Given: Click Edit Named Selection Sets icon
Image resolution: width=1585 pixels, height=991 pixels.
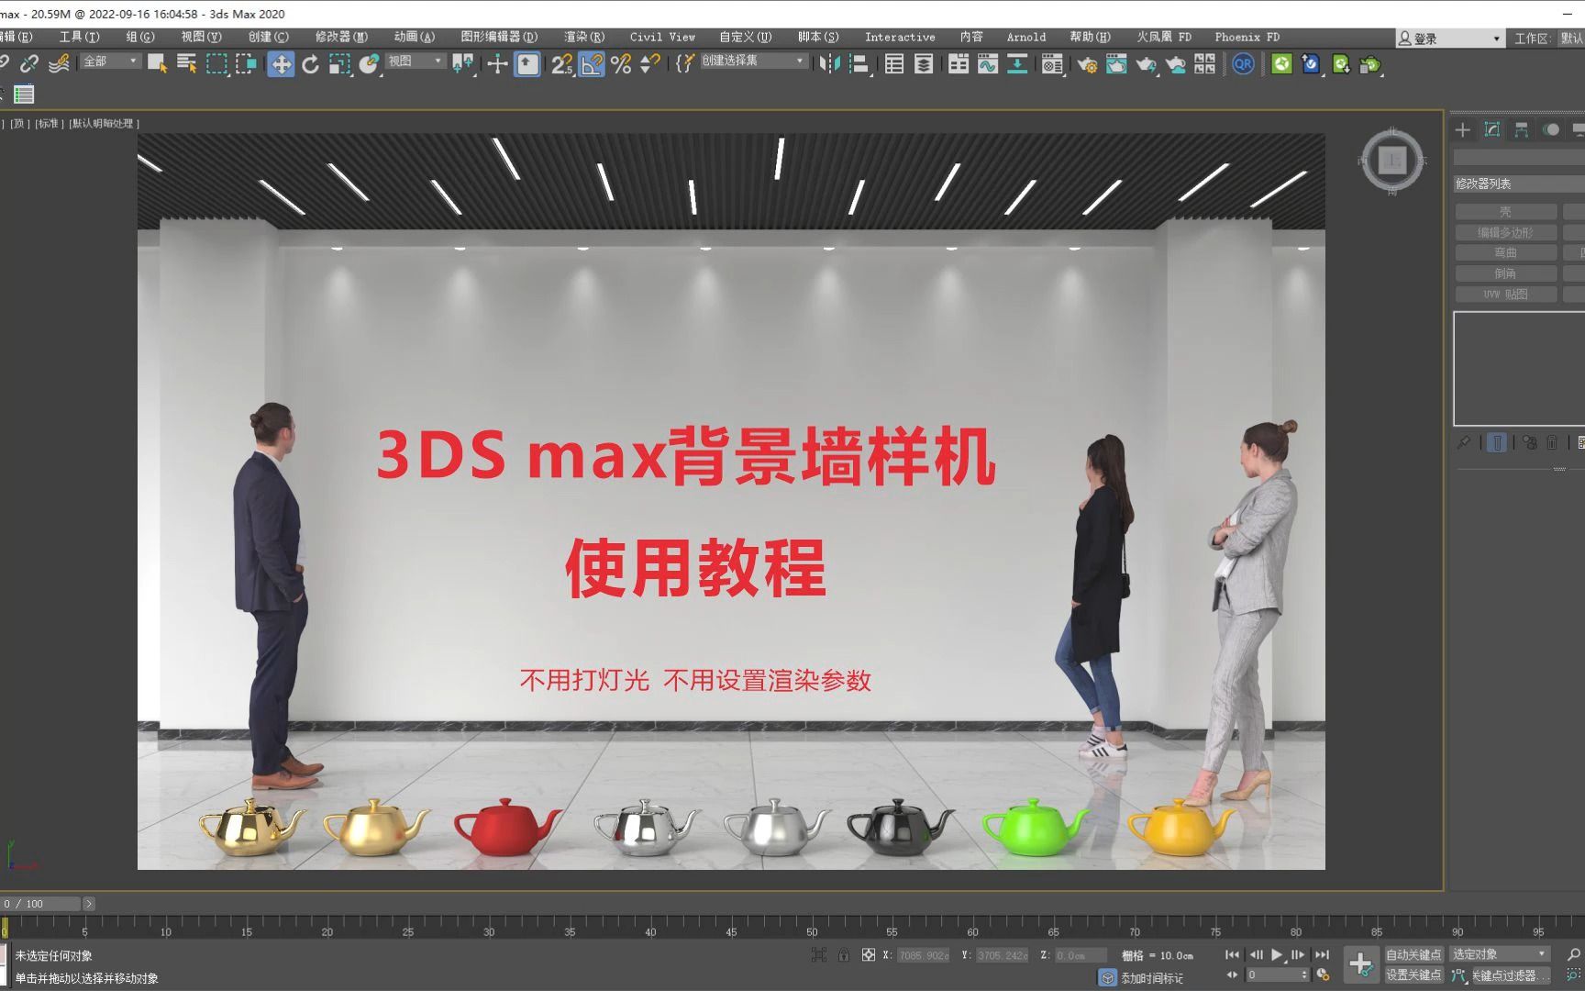Looking at the screenshot, I should click(x=684, y=63).
